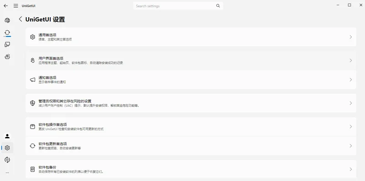Click the user account icon in sidebar
The height and width of the screenshot is (181, 365).
pyautogui.click(x=7, y=136)
